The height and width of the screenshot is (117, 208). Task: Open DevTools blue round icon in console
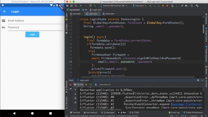96,84
